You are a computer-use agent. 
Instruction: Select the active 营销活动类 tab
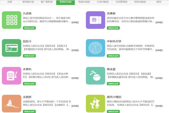(x=66, y=2)
